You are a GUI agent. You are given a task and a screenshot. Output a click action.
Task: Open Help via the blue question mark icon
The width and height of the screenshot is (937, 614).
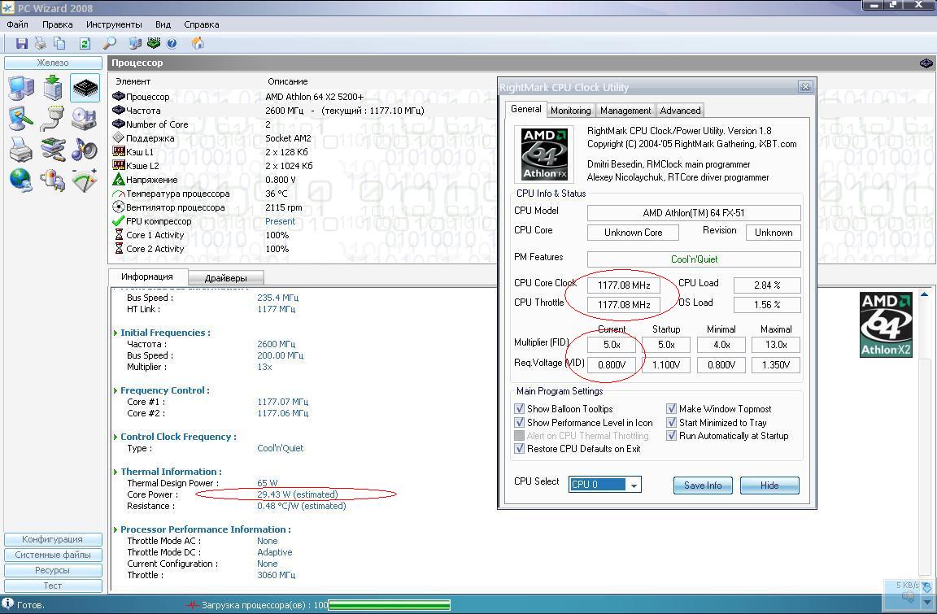pyautogui.click(x=172, y=43)
